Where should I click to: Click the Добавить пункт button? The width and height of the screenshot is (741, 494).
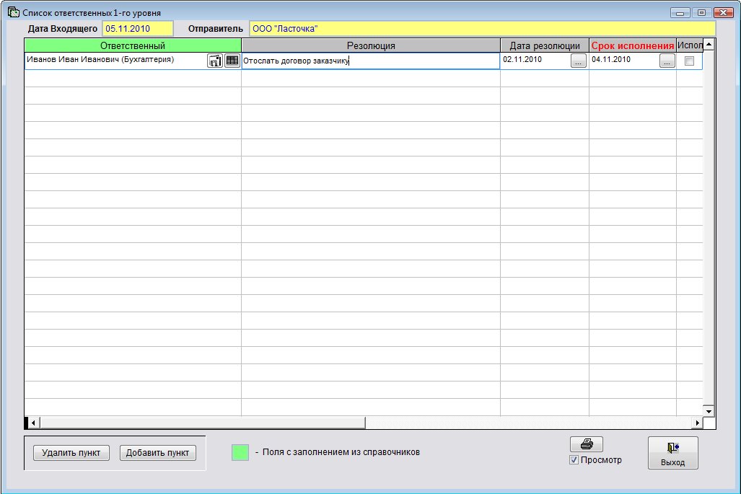[x=158, y=452]
